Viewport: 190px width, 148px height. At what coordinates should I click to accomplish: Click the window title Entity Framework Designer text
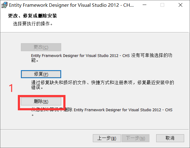(x=71, y=5)
